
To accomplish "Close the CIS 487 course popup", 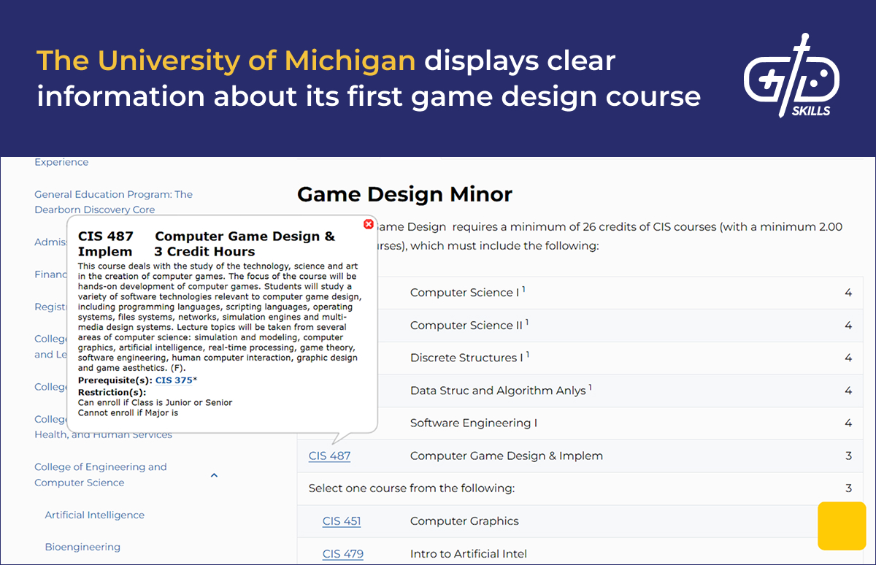I will point(369,224).
